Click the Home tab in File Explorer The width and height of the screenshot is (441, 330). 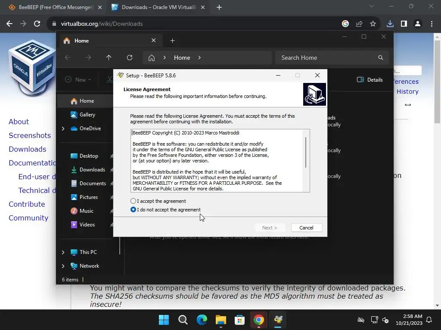point(110,41)
